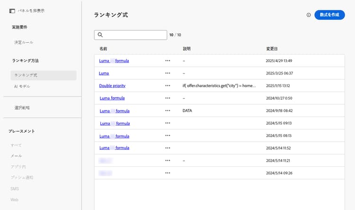Click the info icon beside create button
355x210 pixels.
tap(309, 15)
